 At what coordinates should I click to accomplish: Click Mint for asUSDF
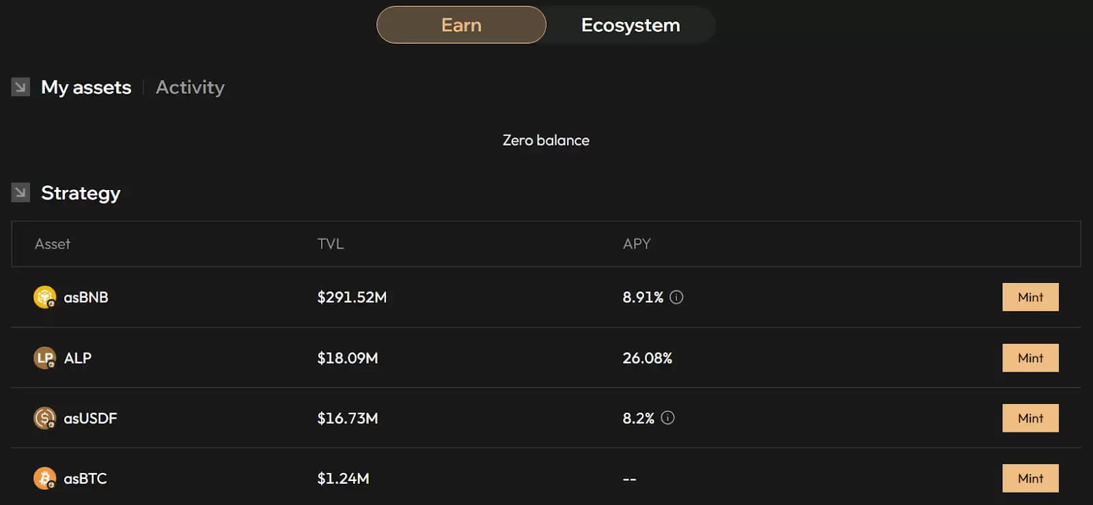pos(1029,418)
